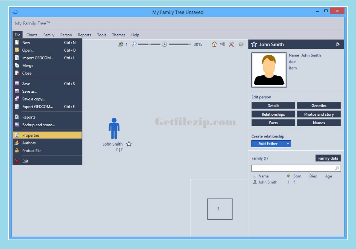
Task: Click the red Exit cross icon
Action: point(17,161)
